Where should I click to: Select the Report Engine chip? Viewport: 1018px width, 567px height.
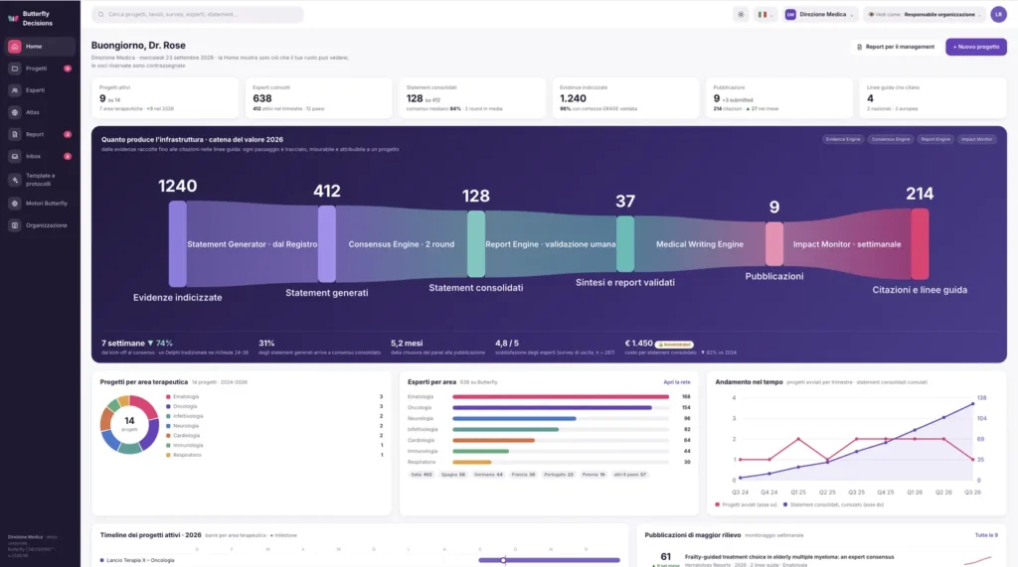[x=934, y=139]
